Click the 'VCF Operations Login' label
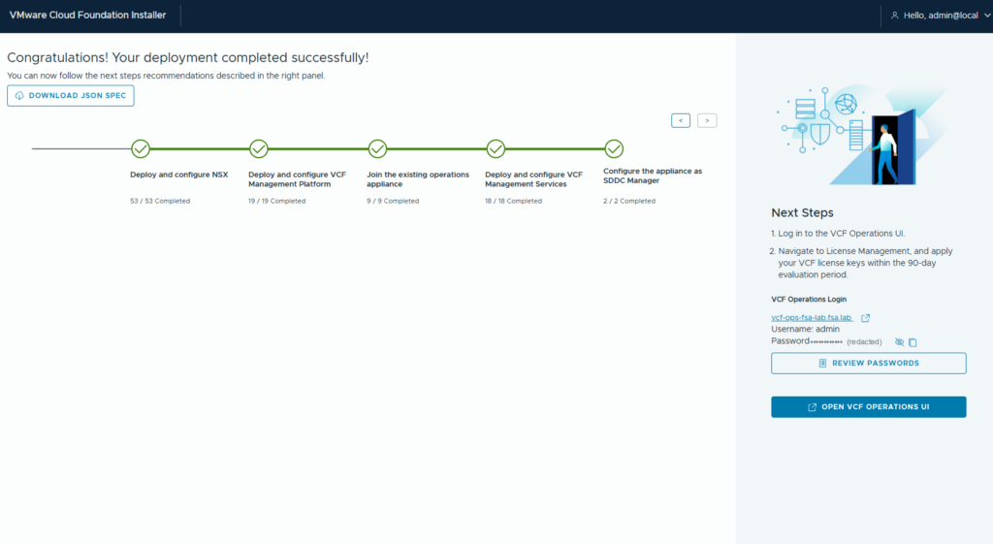This screenshot has height=544, width=993. pyautogui.click(x=809, y=299)
